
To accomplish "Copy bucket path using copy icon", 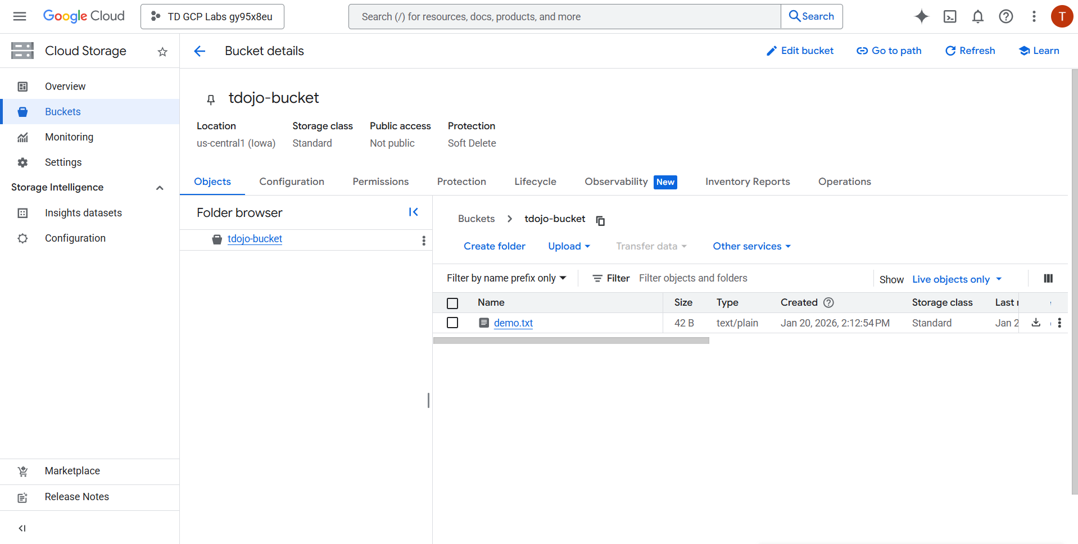I will (600, 220).
